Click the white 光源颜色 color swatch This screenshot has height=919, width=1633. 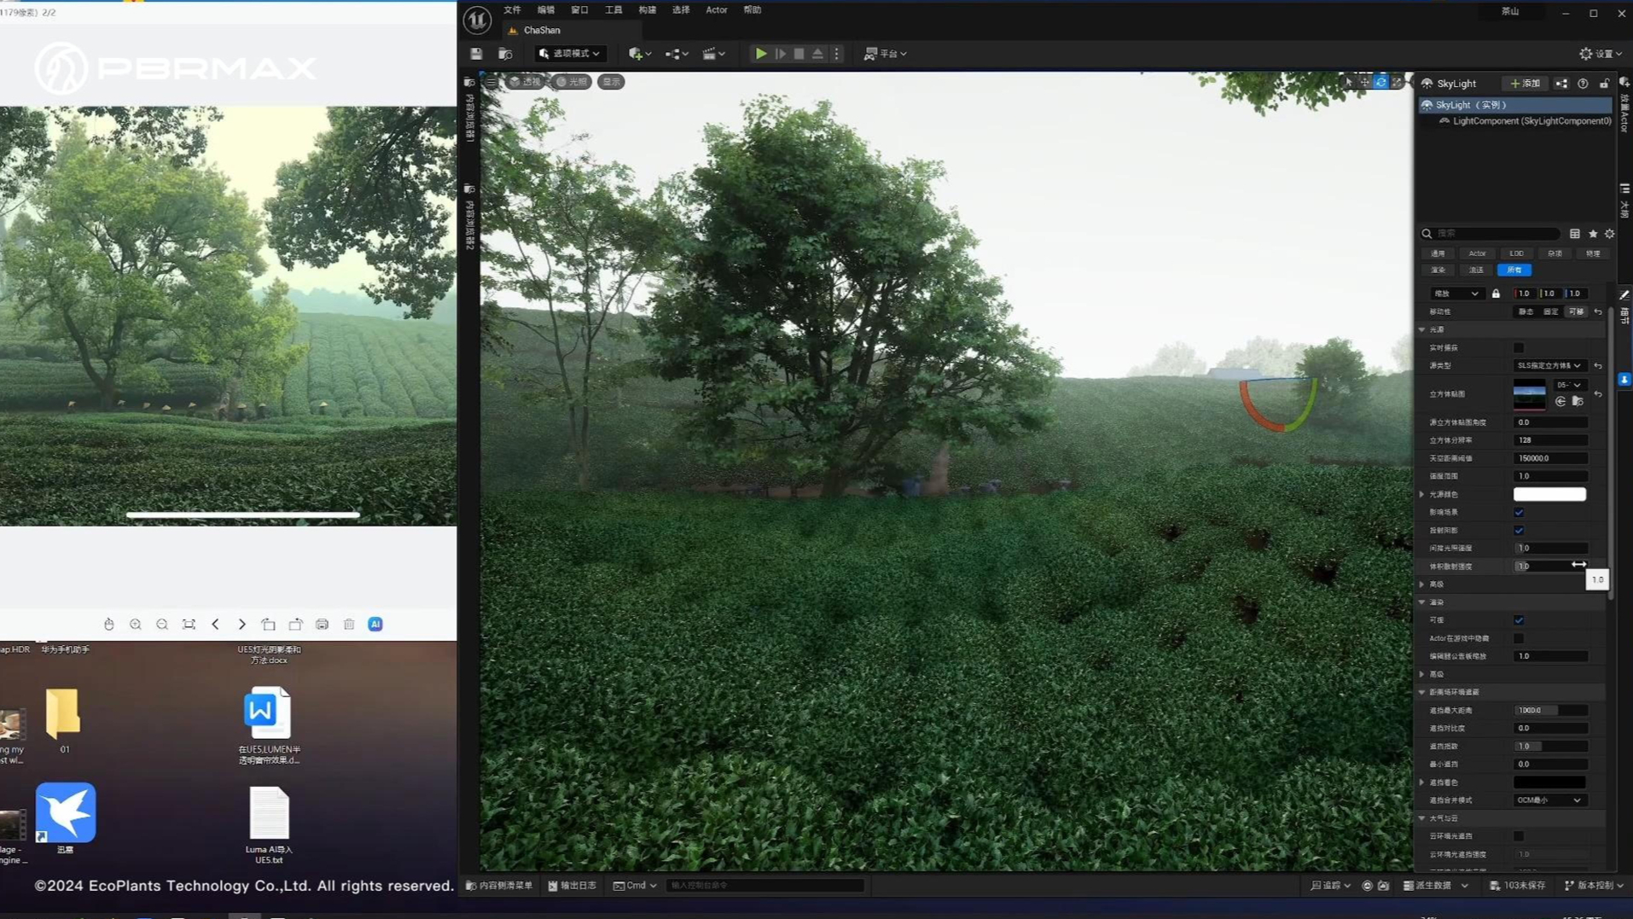(1549, 494)
